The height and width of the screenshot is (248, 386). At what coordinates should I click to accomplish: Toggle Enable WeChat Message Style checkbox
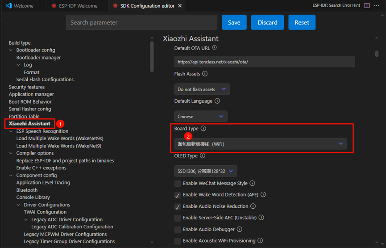pyautogui.click(x=178, y=184)
